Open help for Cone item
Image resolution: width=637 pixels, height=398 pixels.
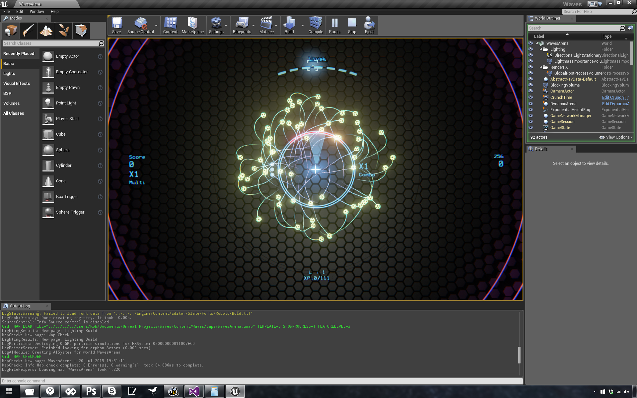point(100,181)
